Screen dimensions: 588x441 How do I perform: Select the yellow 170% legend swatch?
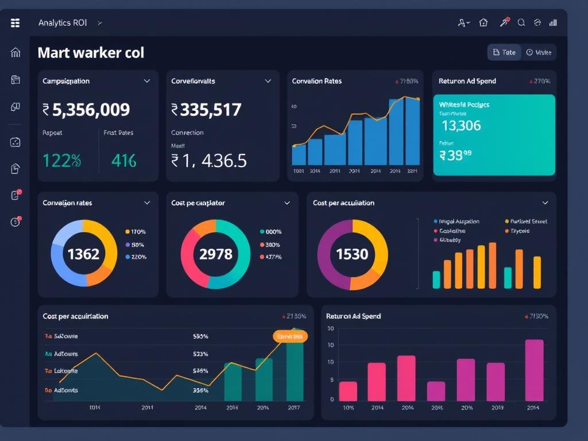[126, 231]
